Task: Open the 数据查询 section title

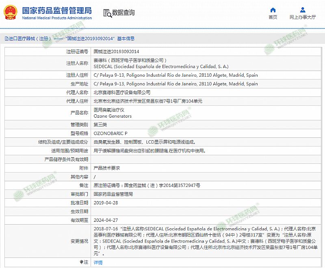Action: click(123, 13)
